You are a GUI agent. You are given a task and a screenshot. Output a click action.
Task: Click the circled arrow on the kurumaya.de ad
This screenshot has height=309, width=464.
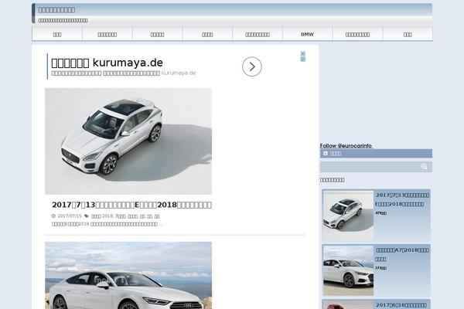click(252, 66)
